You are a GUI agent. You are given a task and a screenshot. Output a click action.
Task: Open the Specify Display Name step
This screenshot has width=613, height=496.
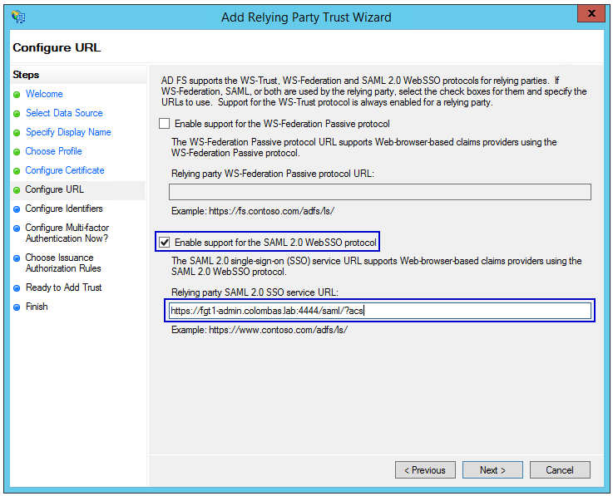[67, 132]
